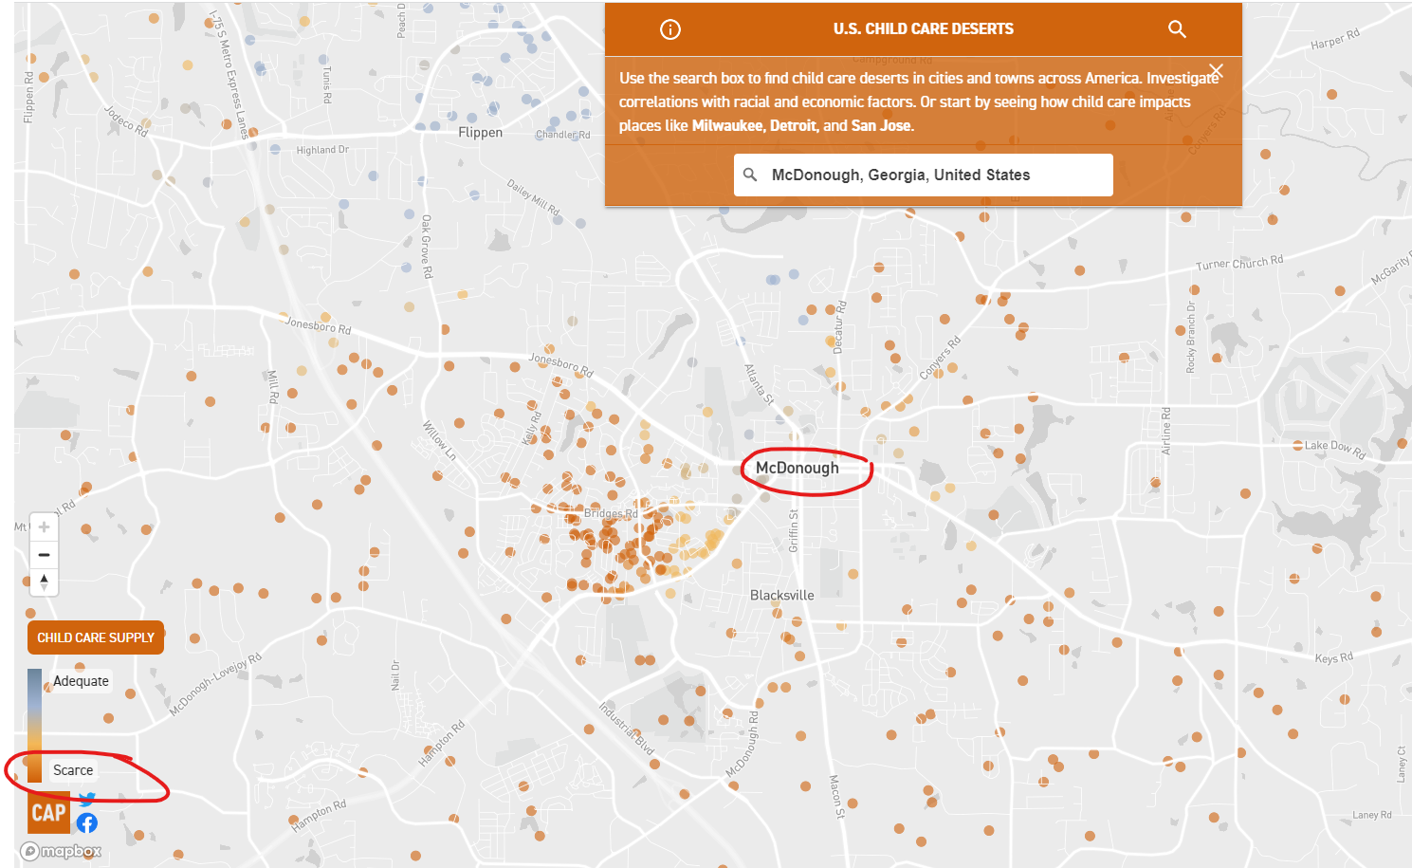Viewport: 1412px width, 868px height.
Task: Click the Turner Church Rd label
Action: click(1239, 263)
